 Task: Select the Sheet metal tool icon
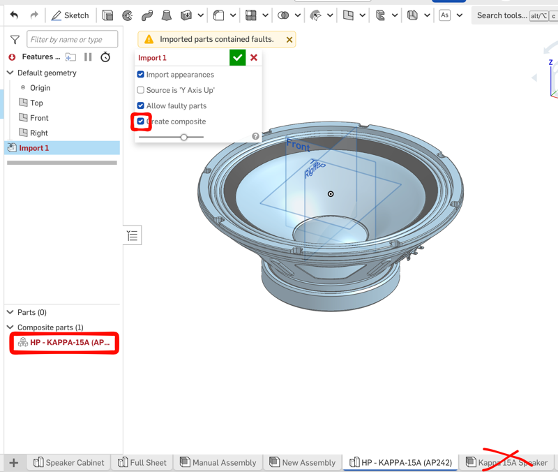click(x=412, y=15)
